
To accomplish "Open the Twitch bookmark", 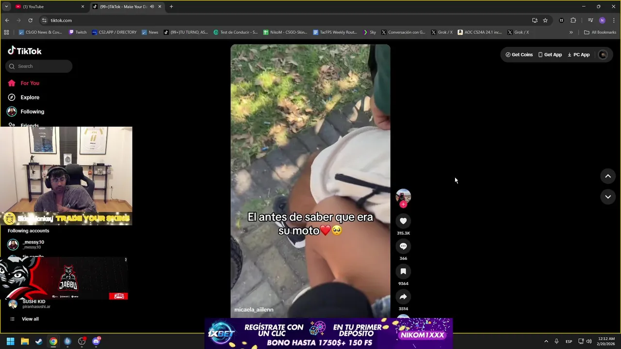I will pos(78,32).
